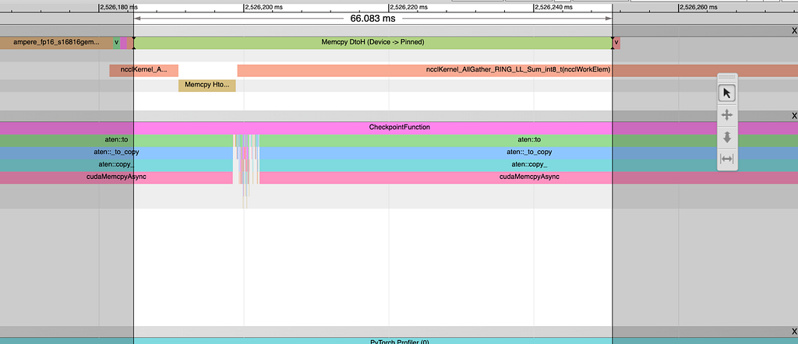Select the CheckpointFunction slice
Screen dimensions: 798x344
(x=399, y=128)
